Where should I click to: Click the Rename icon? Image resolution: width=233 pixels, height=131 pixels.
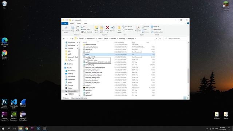coord(113,28)
